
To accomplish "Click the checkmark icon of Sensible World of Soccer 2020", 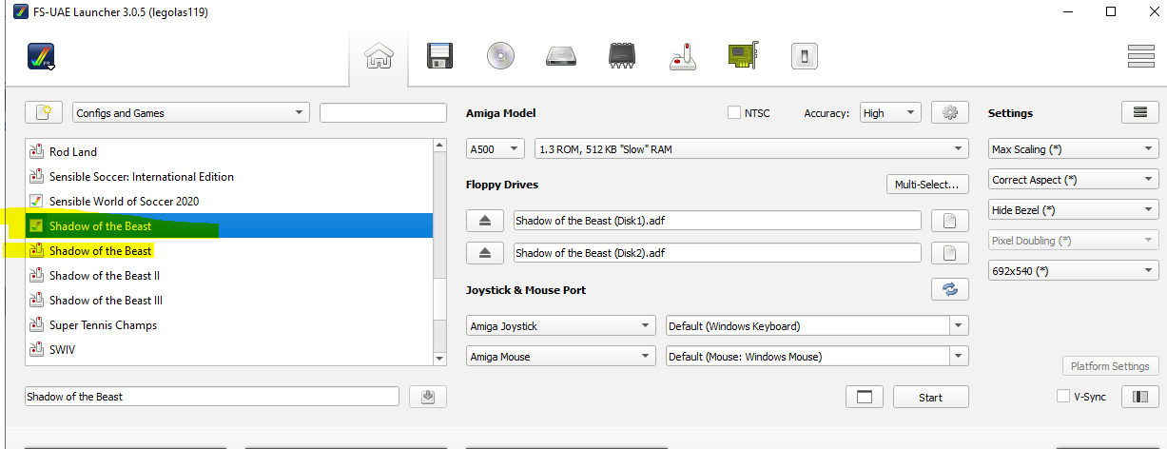I will [x=37, y=201].
